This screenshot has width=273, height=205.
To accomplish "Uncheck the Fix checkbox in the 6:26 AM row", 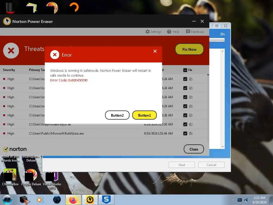I will [x=185, y=115].
